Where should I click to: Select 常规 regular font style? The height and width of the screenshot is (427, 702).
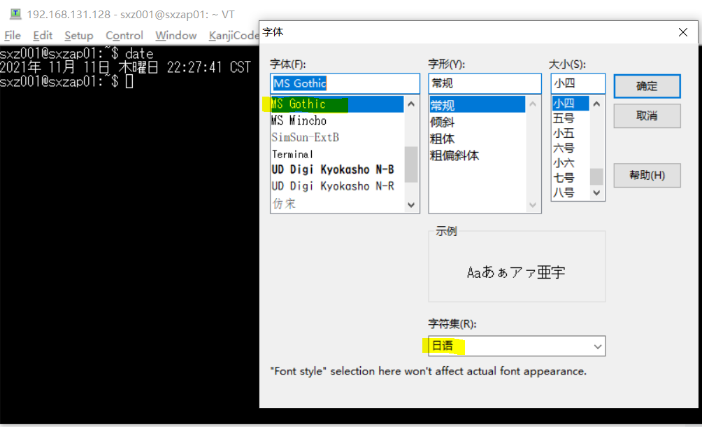478,105
